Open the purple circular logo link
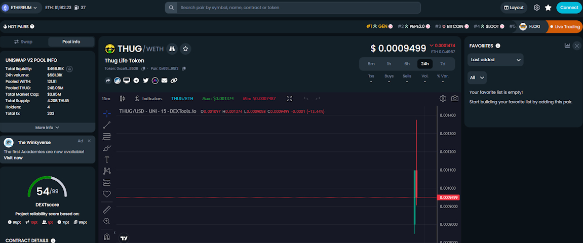Screen dimensions: 583x243 coord(155,80)
